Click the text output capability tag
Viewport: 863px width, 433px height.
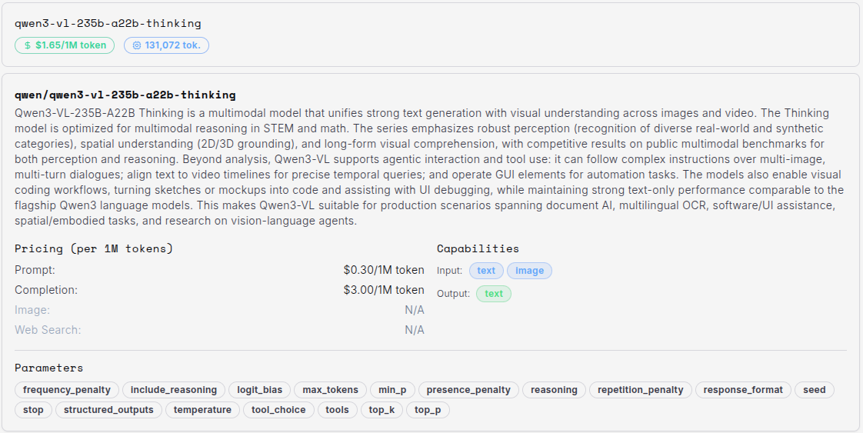tap(494, 294)
